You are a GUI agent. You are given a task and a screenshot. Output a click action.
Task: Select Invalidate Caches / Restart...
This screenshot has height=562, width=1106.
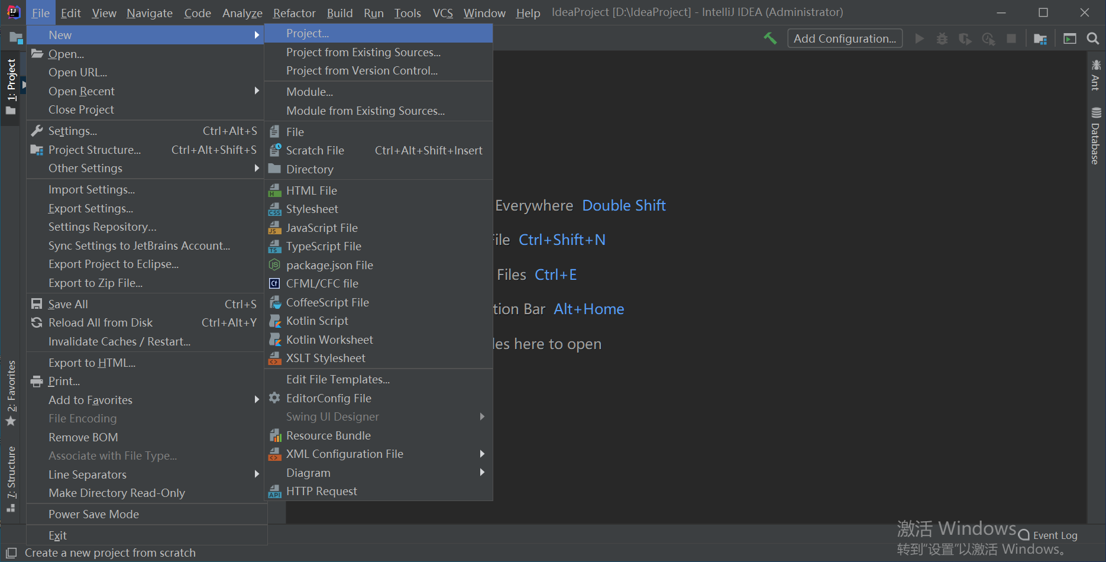tap(145, 341)
